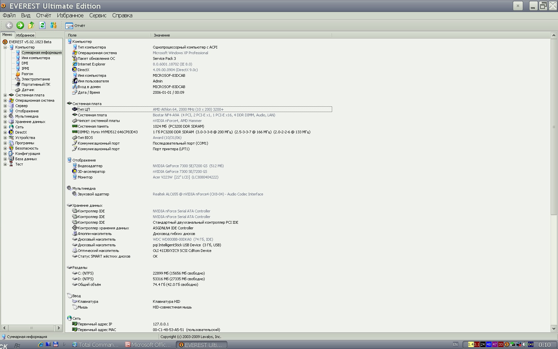
Task: Select Разгон flame item in tree
Action: point(27,74)
